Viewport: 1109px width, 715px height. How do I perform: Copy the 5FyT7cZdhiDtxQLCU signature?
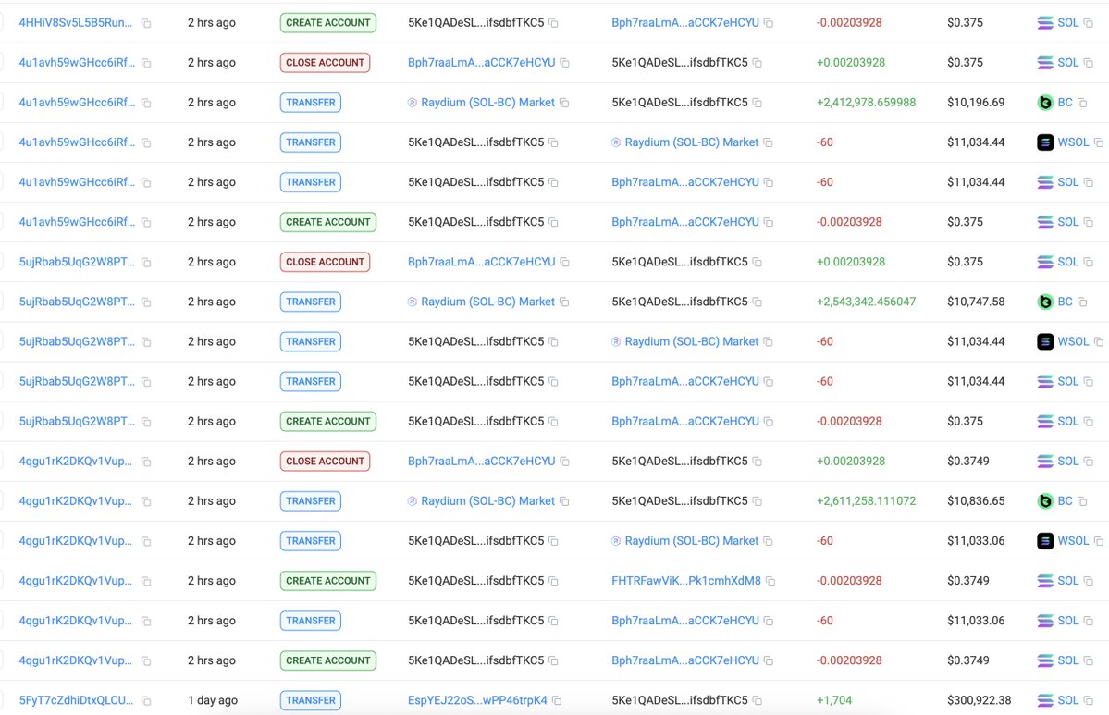click(146, 701)
